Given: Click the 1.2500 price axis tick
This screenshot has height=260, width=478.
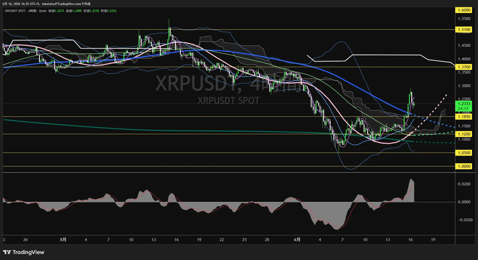Looking at the screenshot, I should click(x=464, y=99).
